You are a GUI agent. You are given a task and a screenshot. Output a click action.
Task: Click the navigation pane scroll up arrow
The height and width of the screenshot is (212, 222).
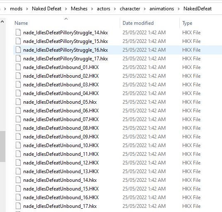[x=2, y=21]
